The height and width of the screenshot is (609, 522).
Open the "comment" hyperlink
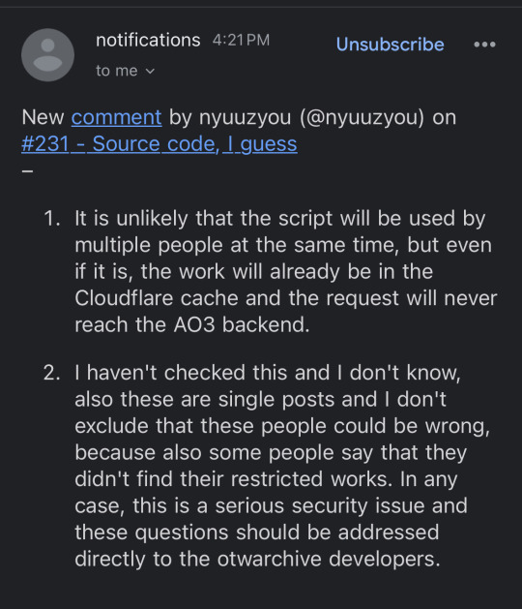point(116,117)
